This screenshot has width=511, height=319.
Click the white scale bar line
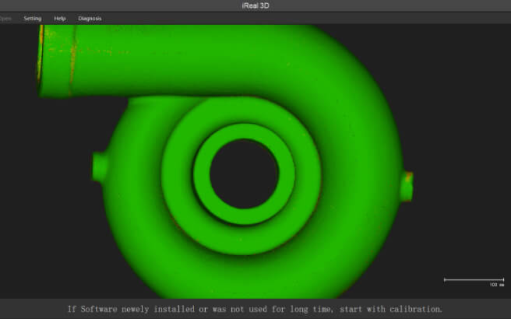(474, 279)
